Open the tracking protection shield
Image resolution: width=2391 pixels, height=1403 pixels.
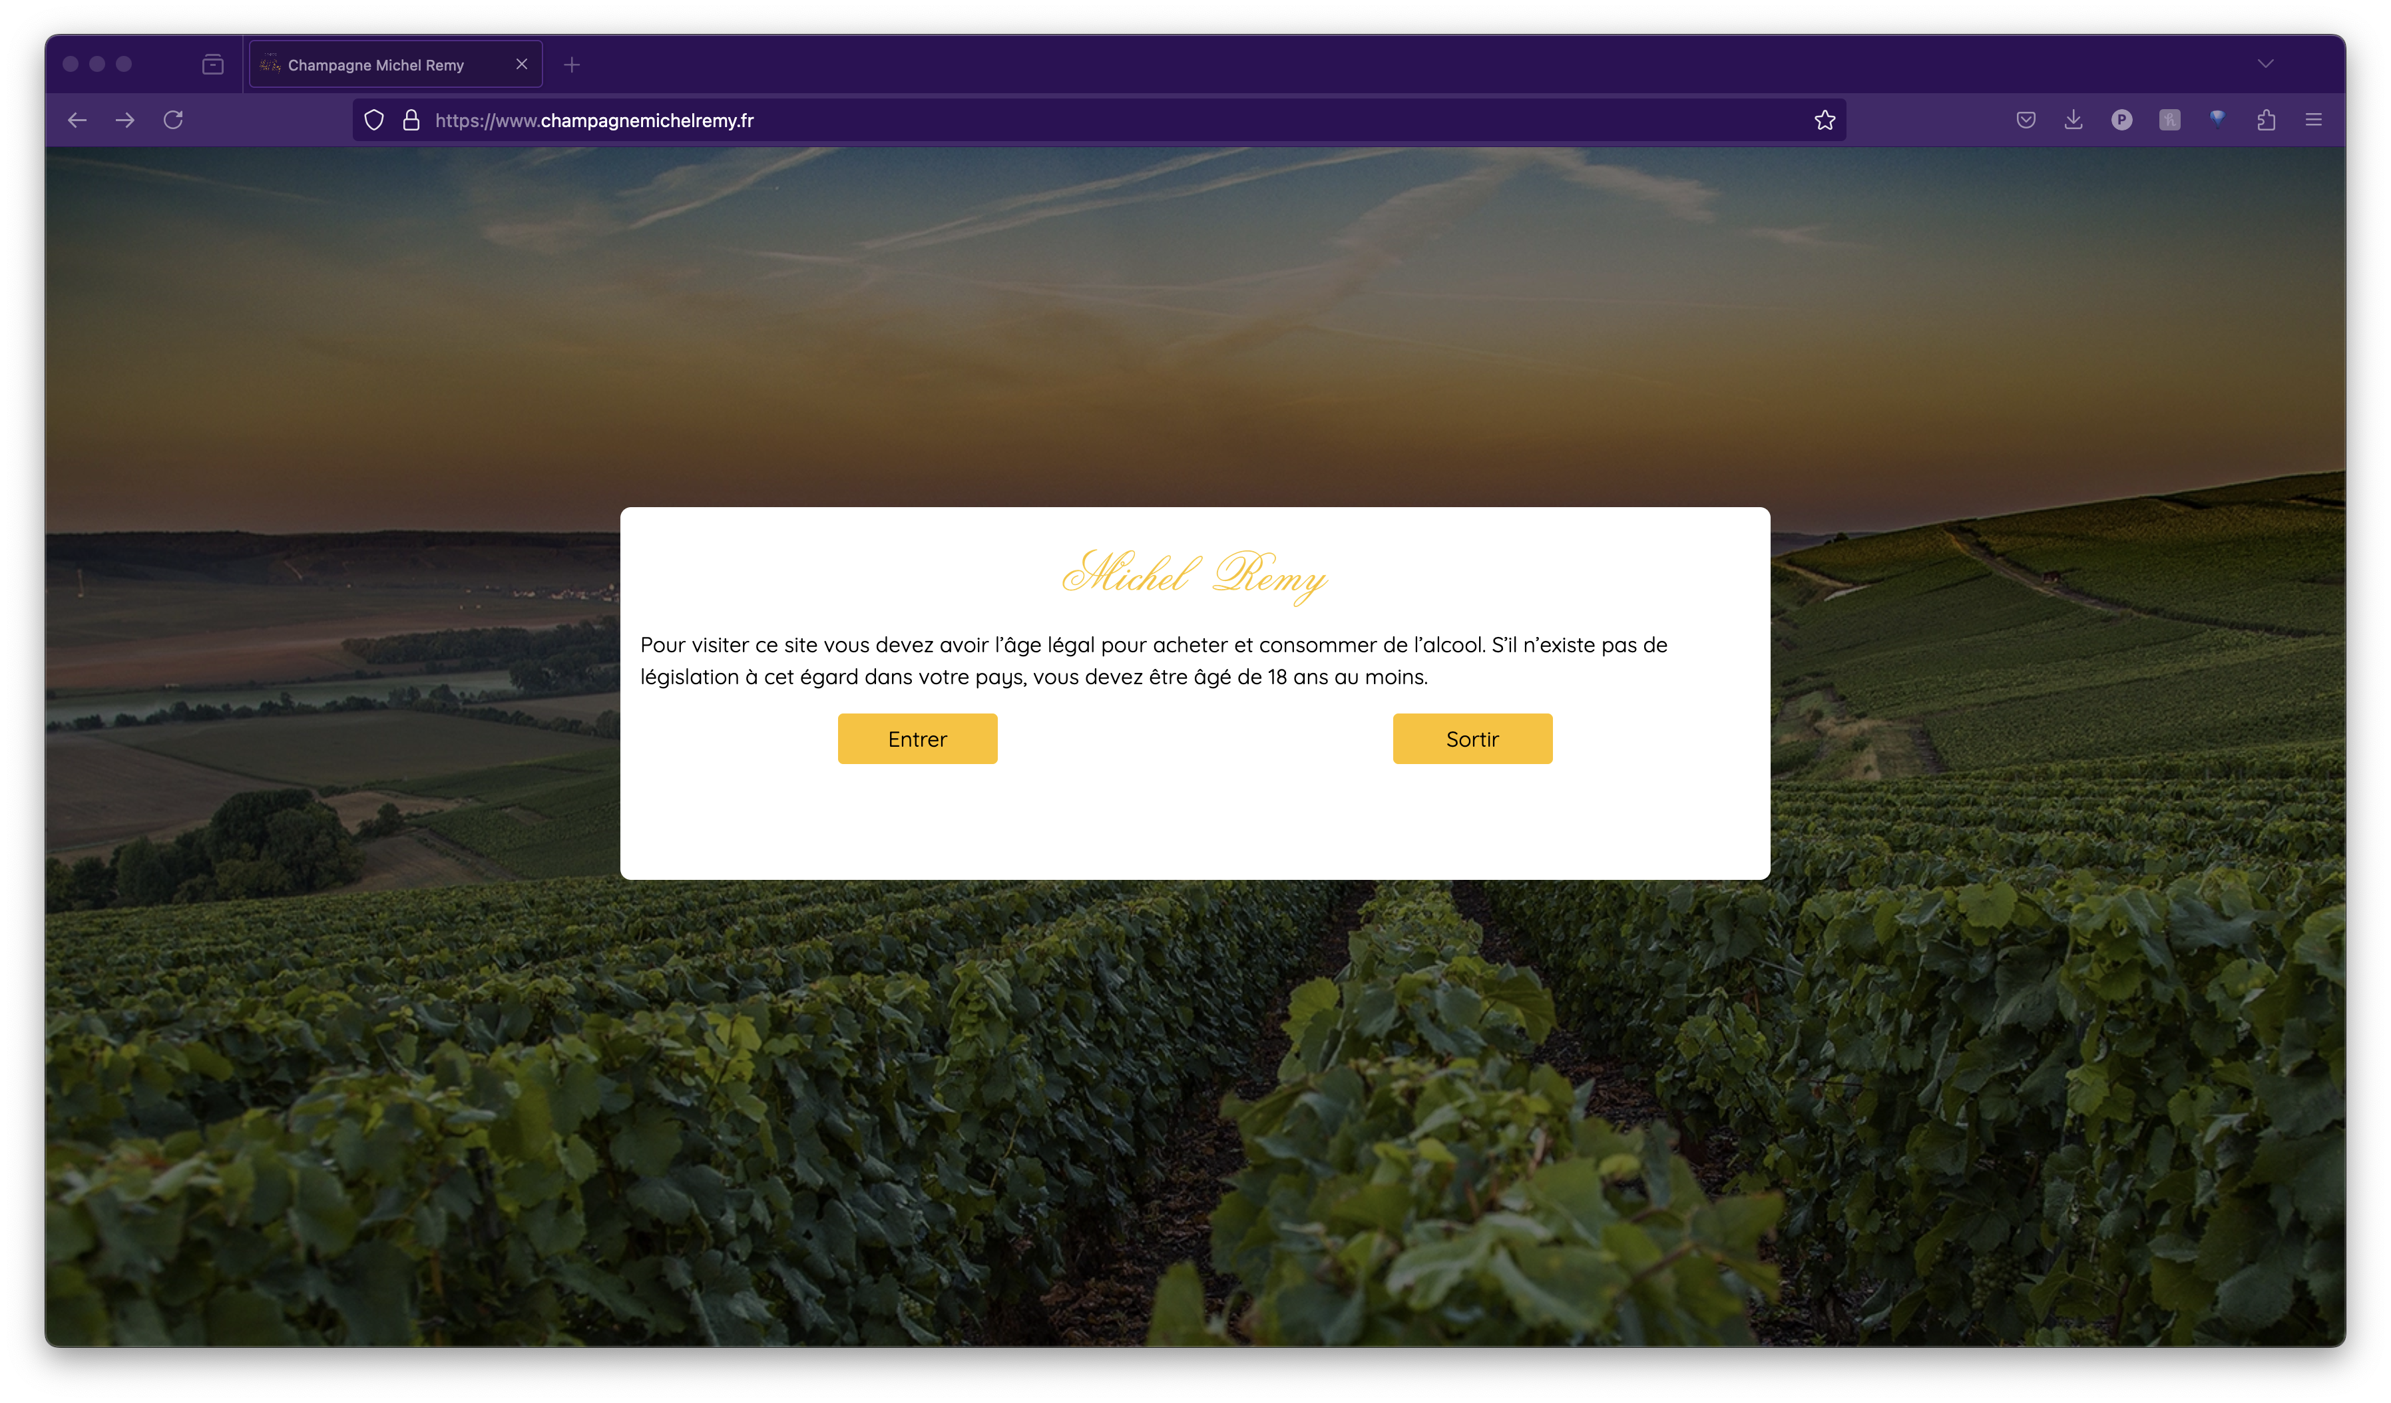374,120
